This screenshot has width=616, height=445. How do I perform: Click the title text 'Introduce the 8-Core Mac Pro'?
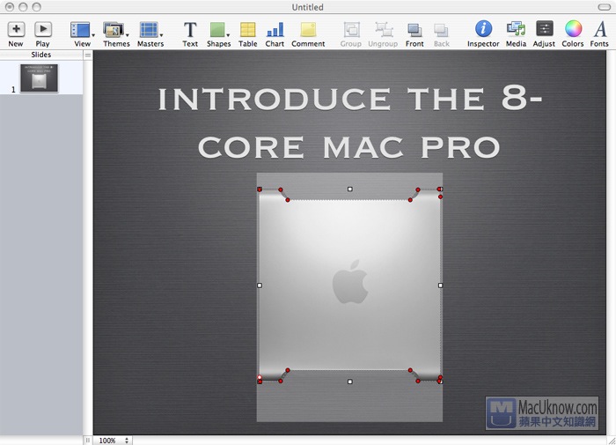[349, 122]
